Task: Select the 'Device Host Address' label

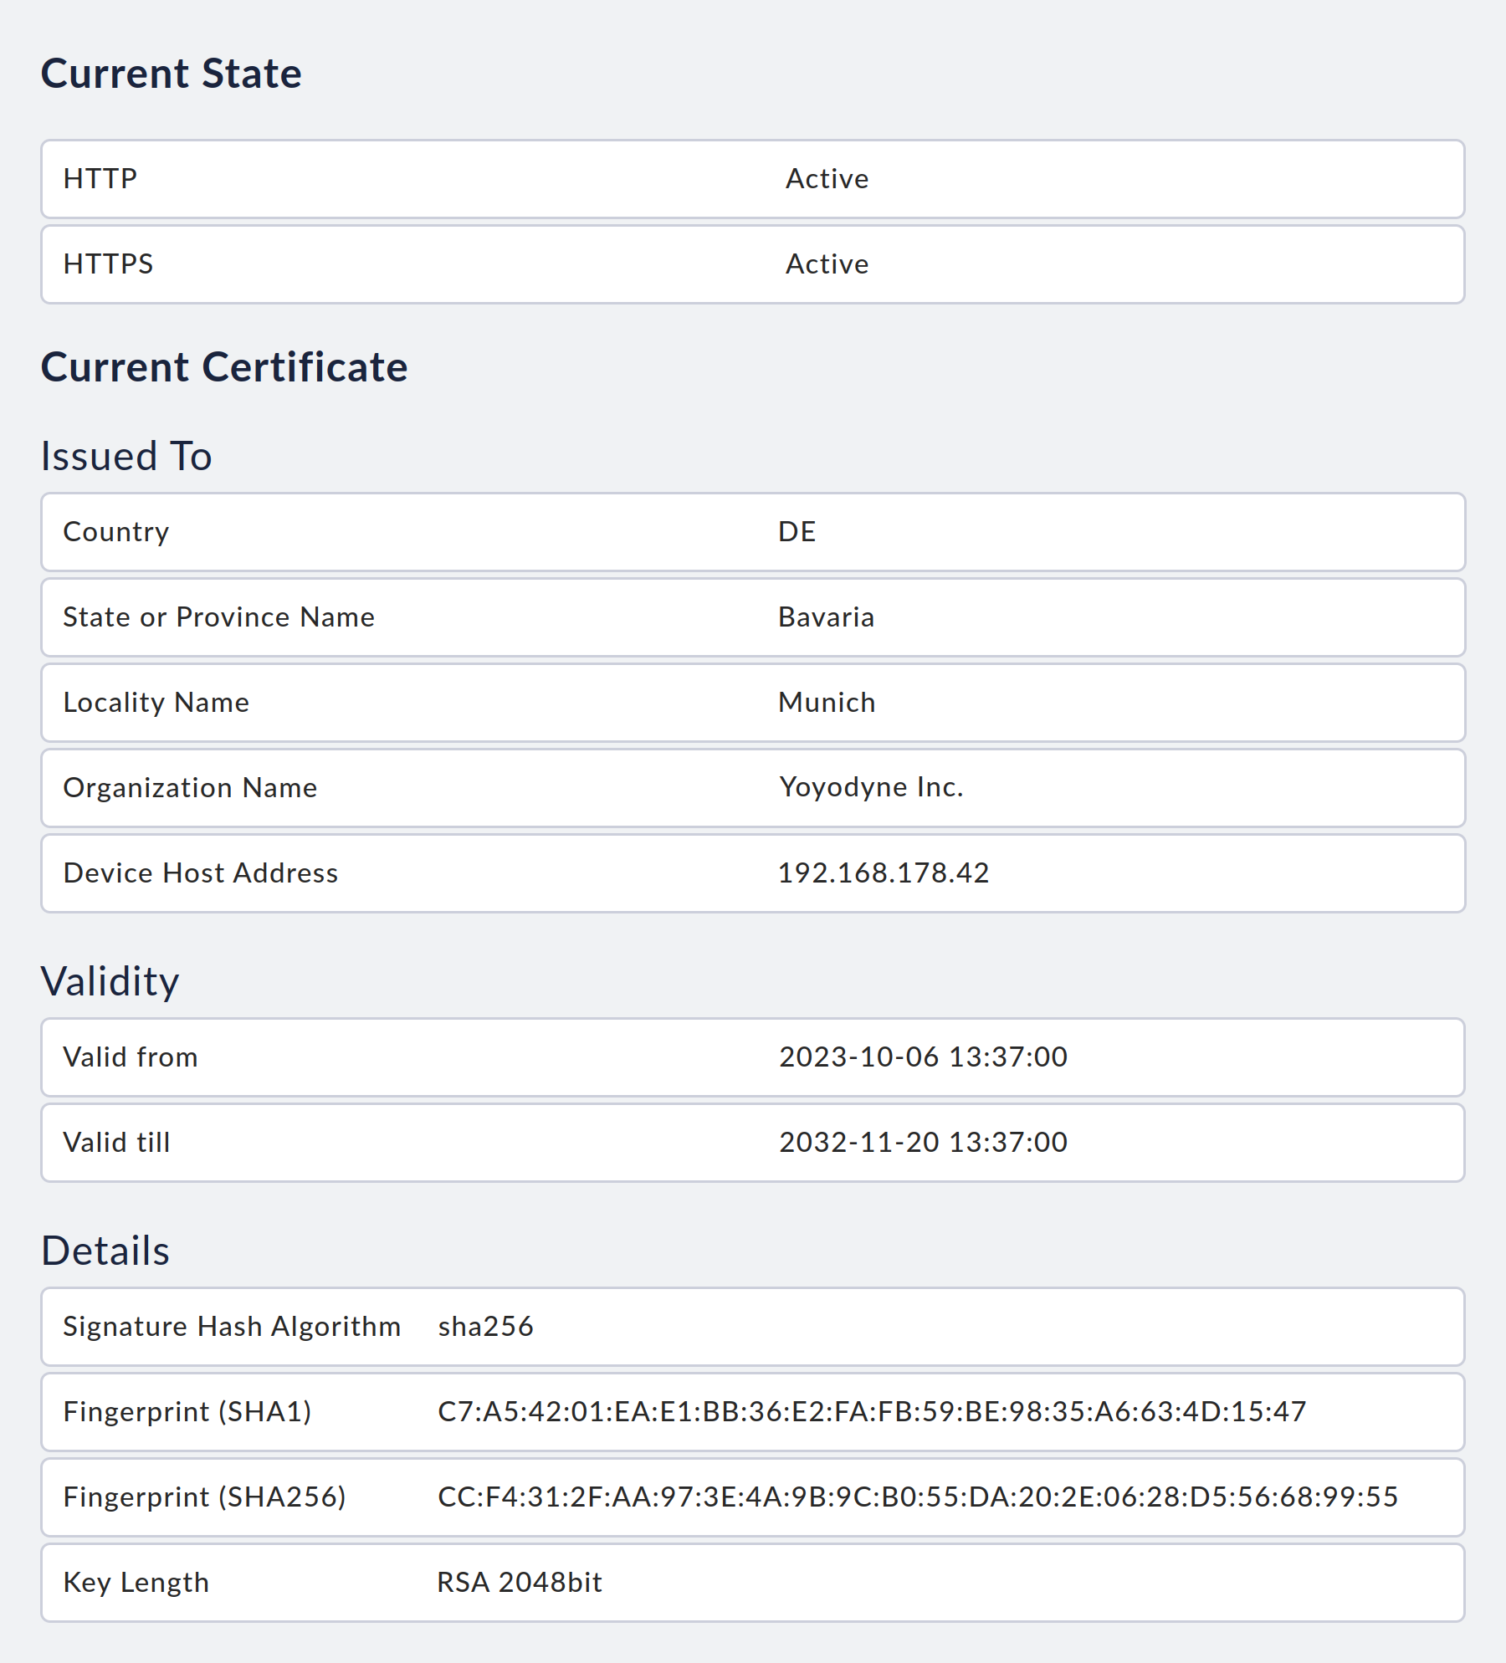Action: click(x=201, y=873)
